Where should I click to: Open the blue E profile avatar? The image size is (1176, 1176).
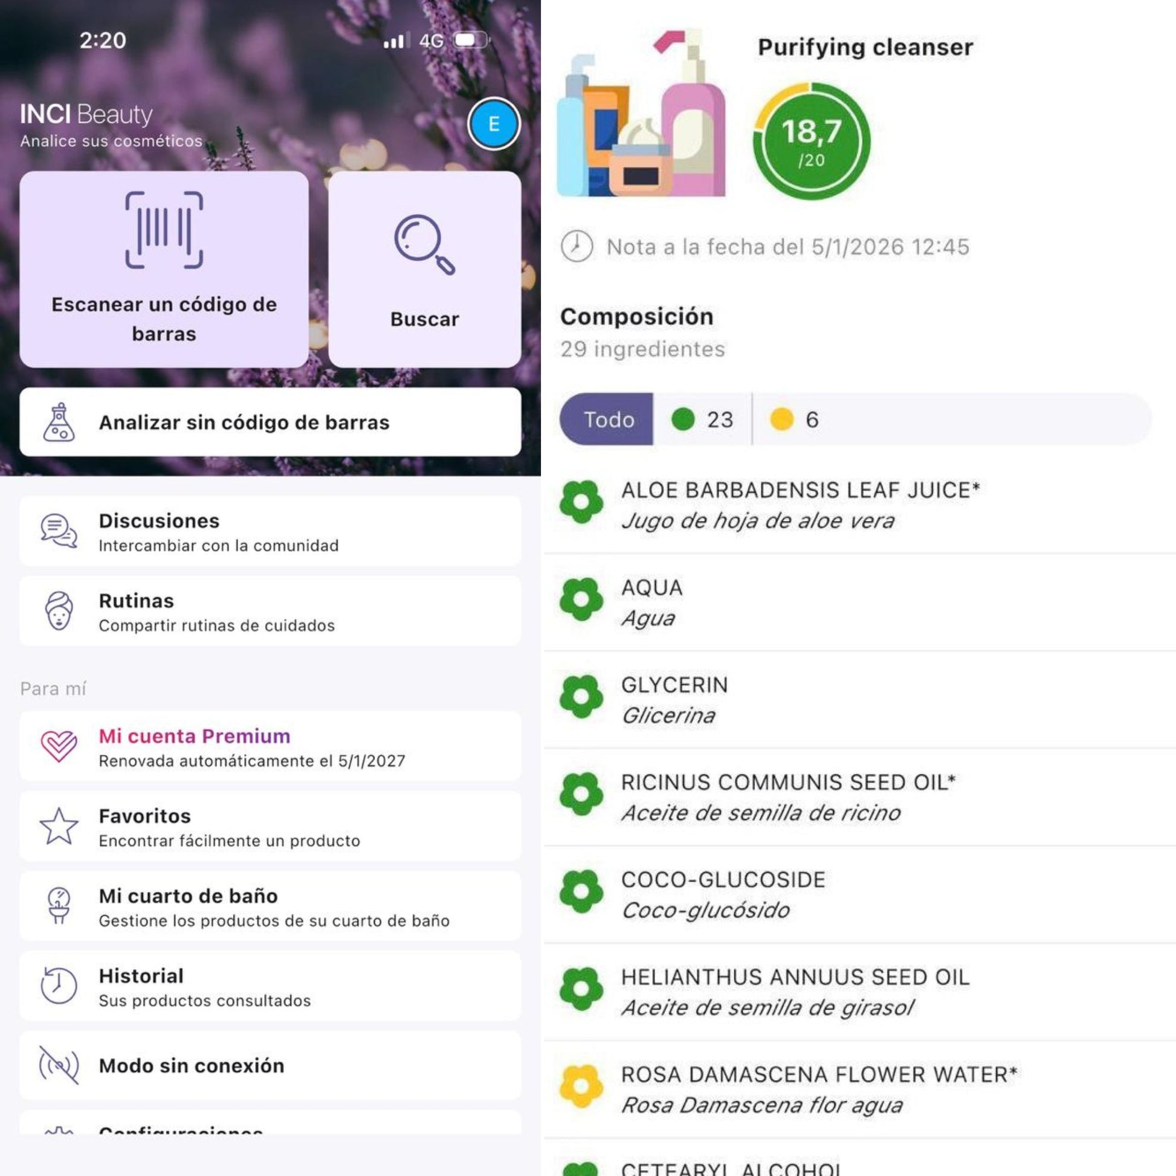494,124
